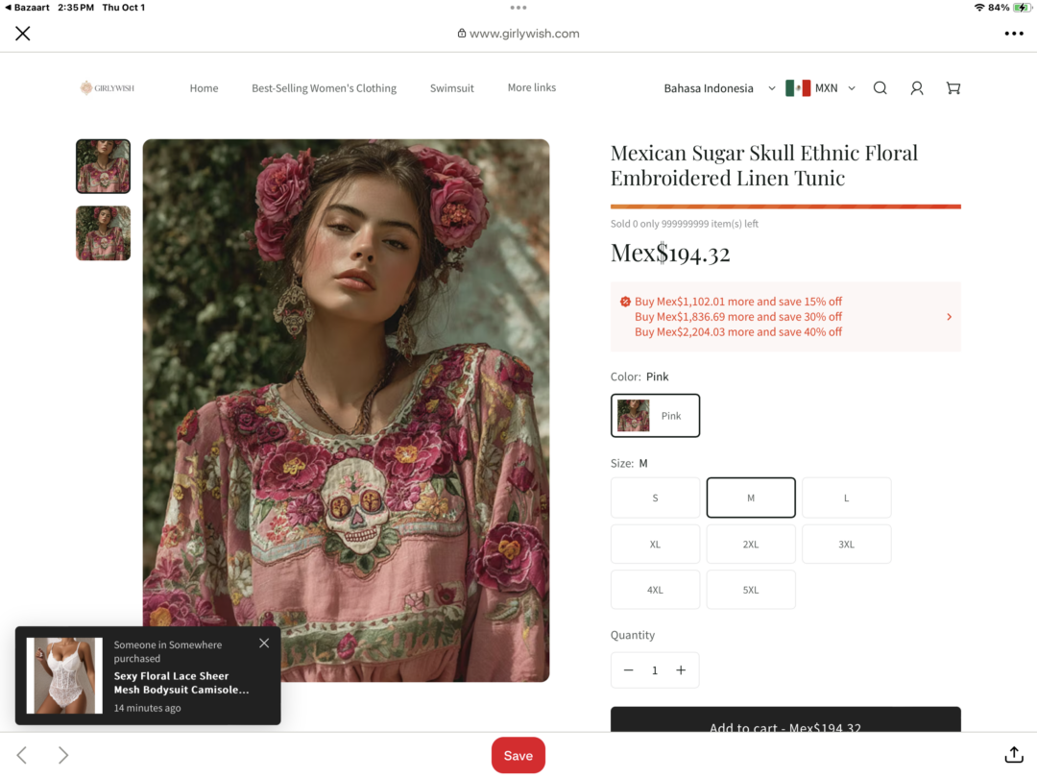Open the shopping cart icon
1037x778 pixels.
click(953, 88)
